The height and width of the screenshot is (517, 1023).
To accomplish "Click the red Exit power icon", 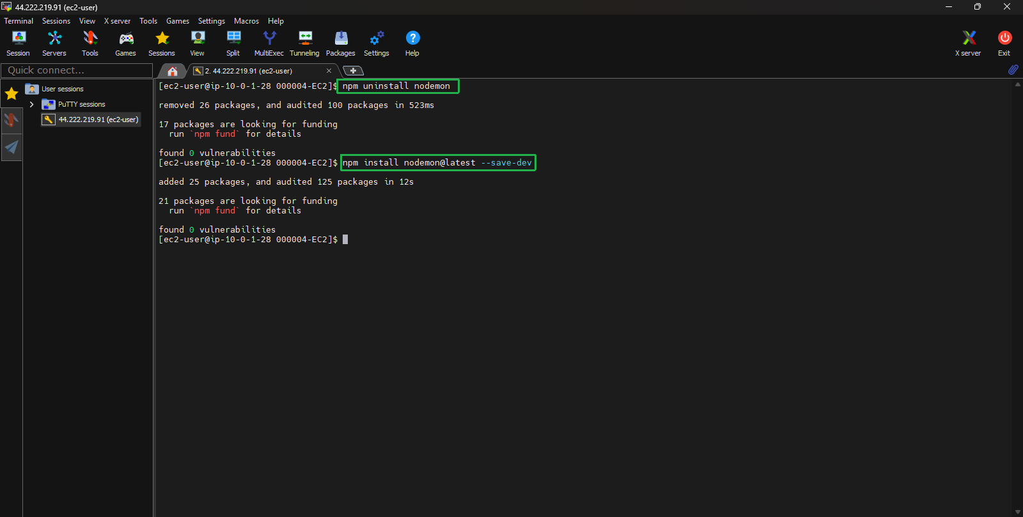I will click(x=1004, y=43).
